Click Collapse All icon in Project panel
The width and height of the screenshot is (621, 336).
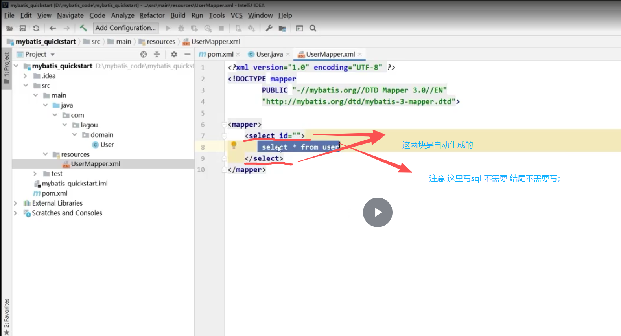[157, 54]
